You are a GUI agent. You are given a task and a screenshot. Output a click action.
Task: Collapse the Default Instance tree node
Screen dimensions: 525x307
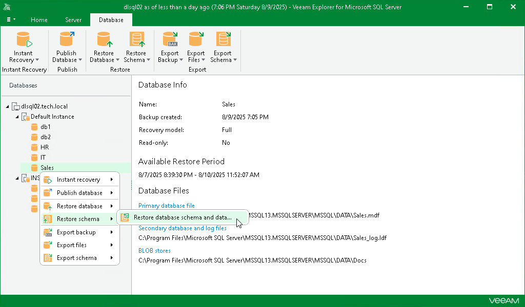pyautogui.click(x=17, y=116)
